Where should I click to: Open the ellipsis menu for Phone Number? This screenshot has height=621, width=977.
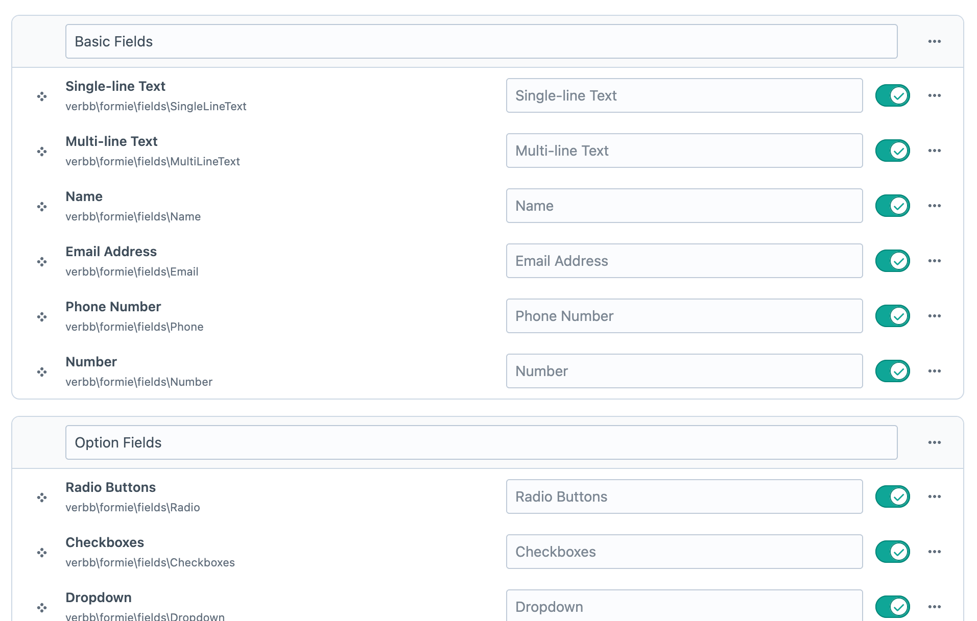click(x=935, y=316)
